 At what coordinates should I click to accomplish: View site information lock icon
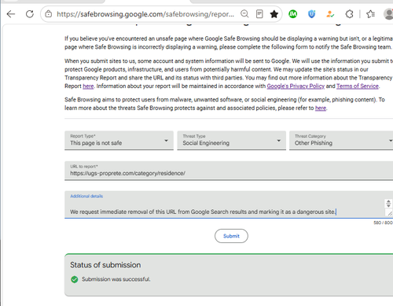tap(49, 14)
